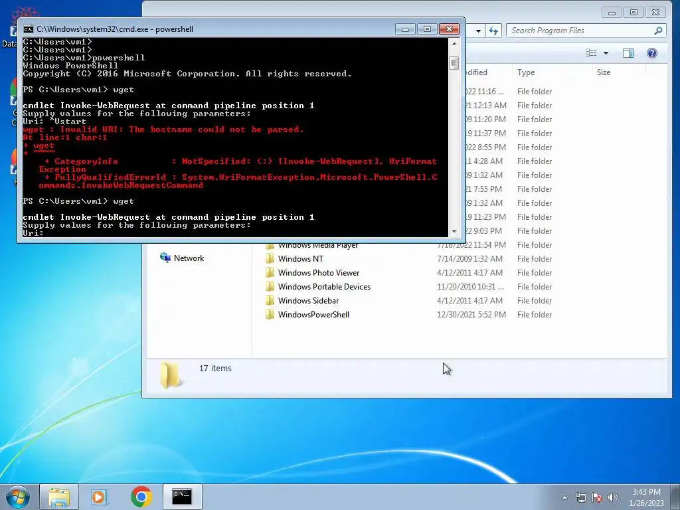Select the cmd.exe taskbar button
680x510 pixels.
[182, 497]
